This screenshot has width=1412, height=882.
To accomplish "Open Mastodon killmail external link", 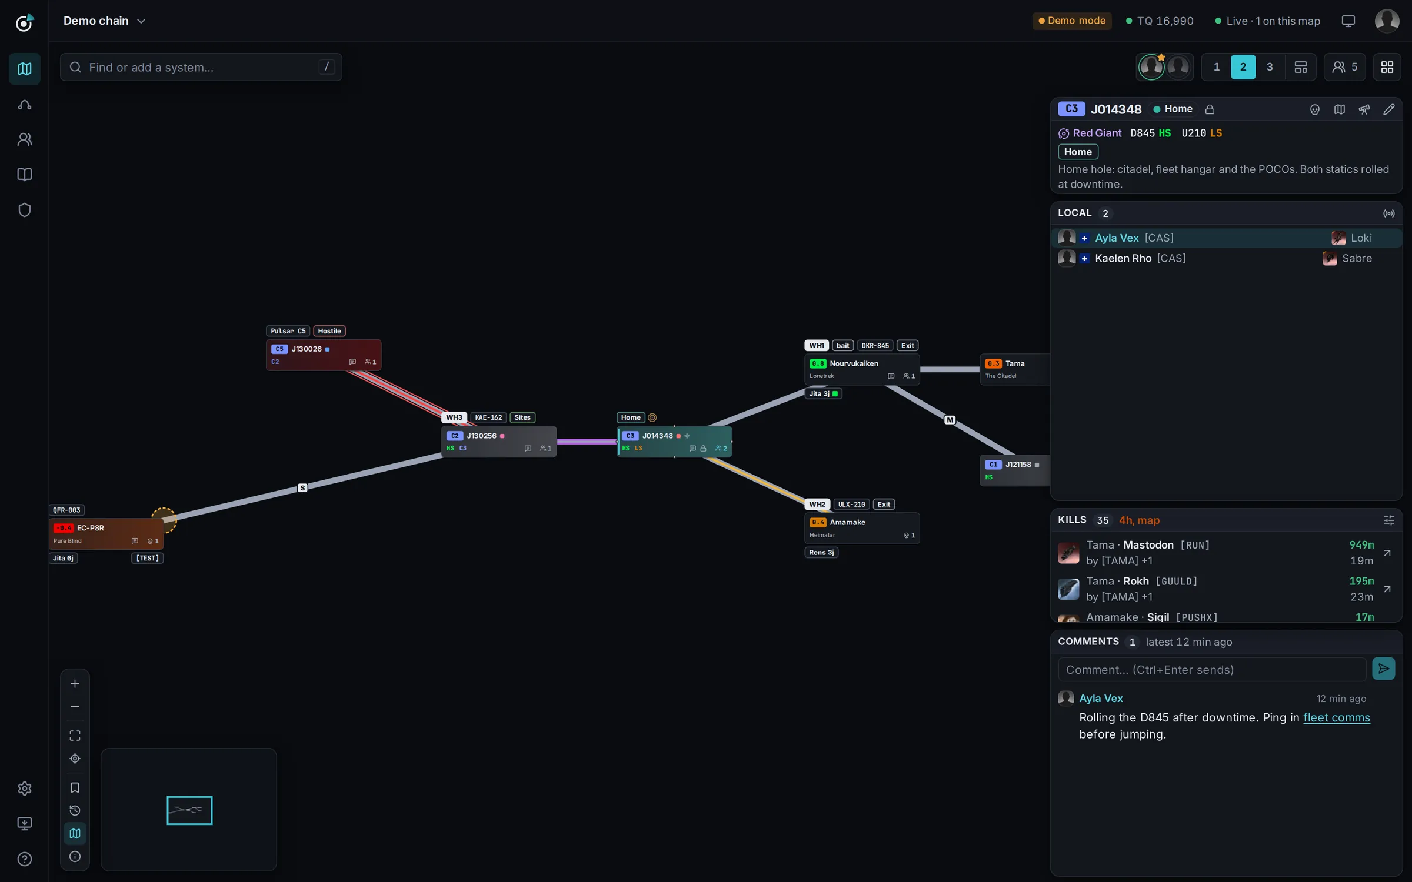I will pyautogui.click(x=1387, y=553).
